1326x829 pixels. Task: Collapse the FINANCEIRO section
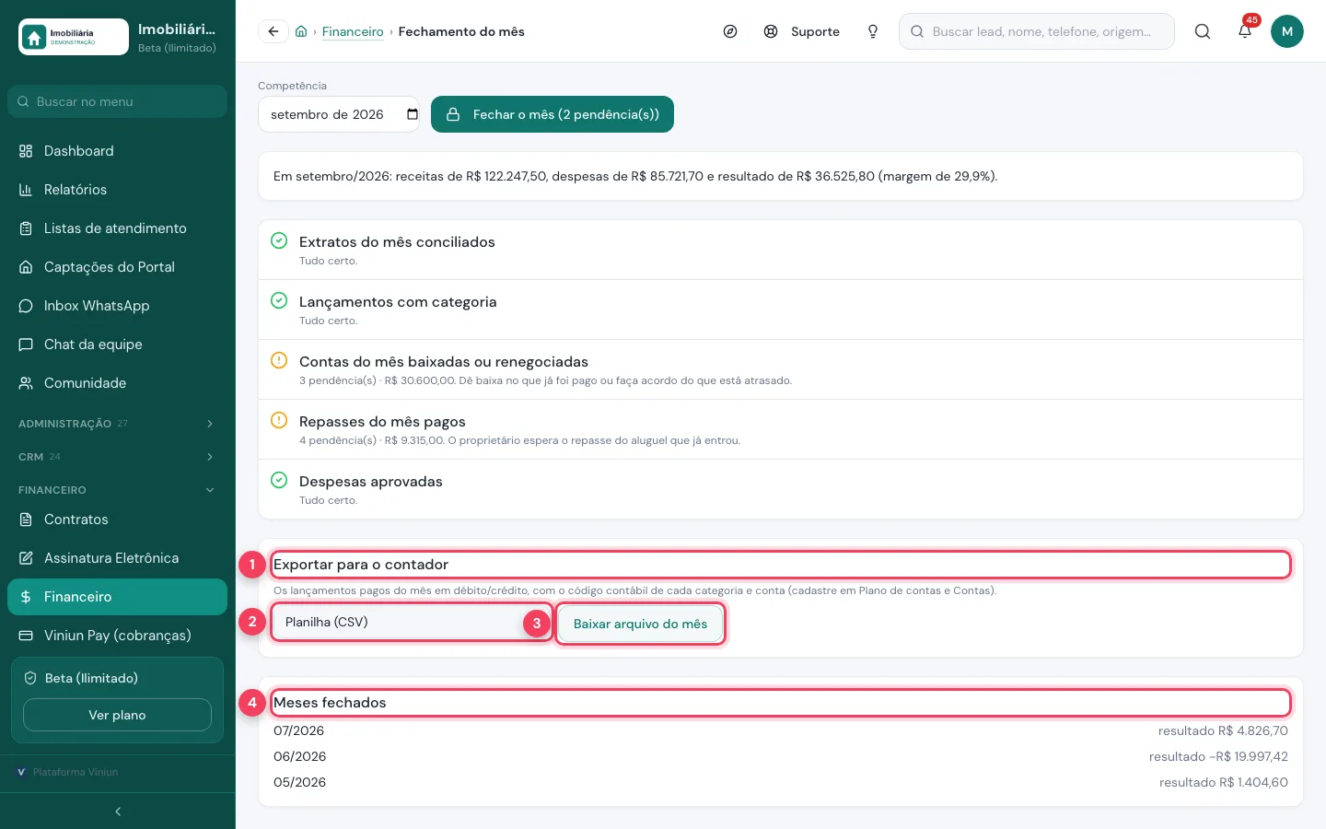[117, 490]
